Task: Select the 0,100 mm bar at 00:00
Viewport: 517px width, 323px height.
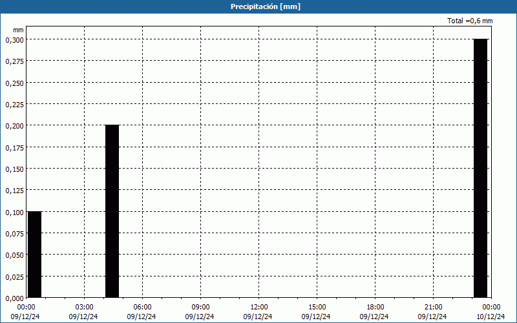Action: [35, 255]
